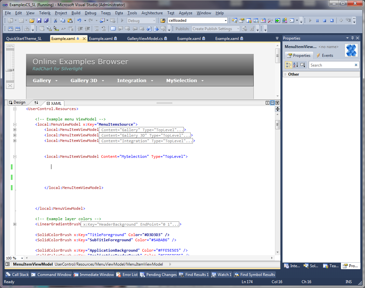
Task: Increase line indent icon
Action: click(x=88, y=29)
